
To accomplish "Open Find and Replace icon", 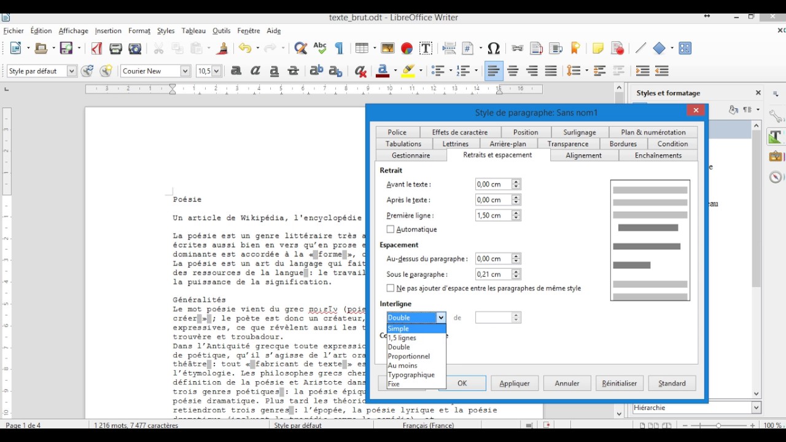I will [x=300, y=48].
